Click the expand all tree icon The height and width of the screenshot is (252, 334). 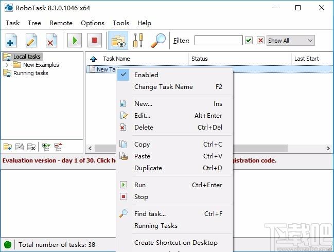click(x=46, y=147)
